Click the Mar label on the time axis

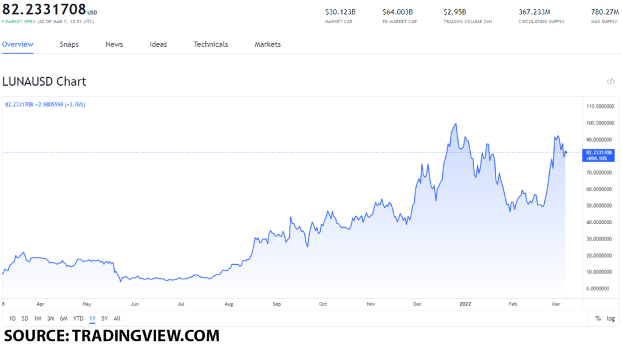tap(556, 304)
